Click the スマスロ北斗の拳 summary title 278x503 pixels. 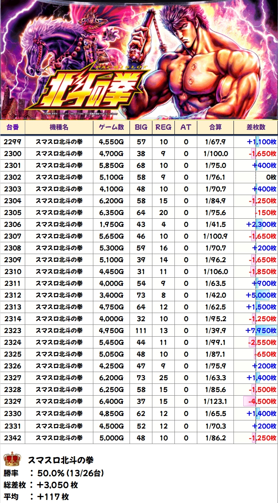point(61,460)
